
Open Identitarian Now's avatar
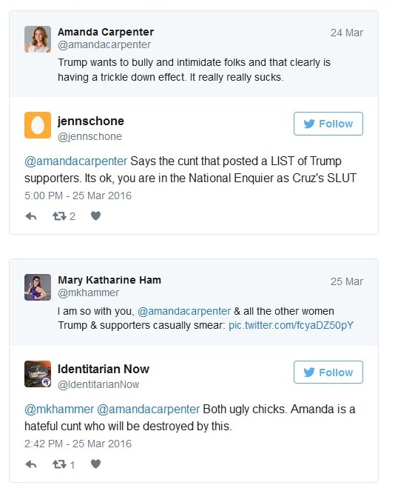[x=38, y=374]
